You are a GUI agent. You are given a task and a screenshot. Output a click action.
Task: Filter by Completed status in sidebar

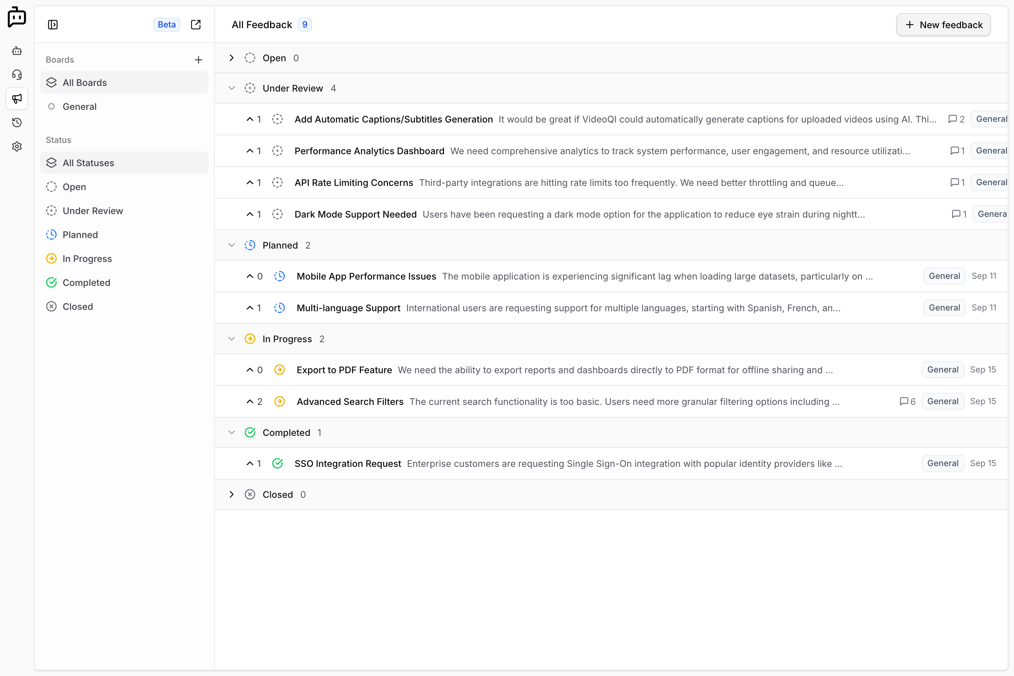tap(86, 282)
